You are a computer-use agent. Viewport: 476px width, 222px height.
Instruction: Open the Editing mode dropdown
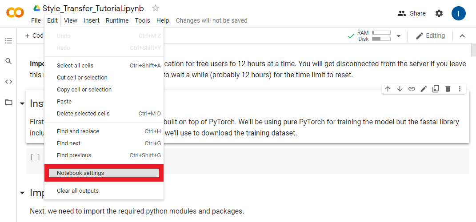pos(430,36)
